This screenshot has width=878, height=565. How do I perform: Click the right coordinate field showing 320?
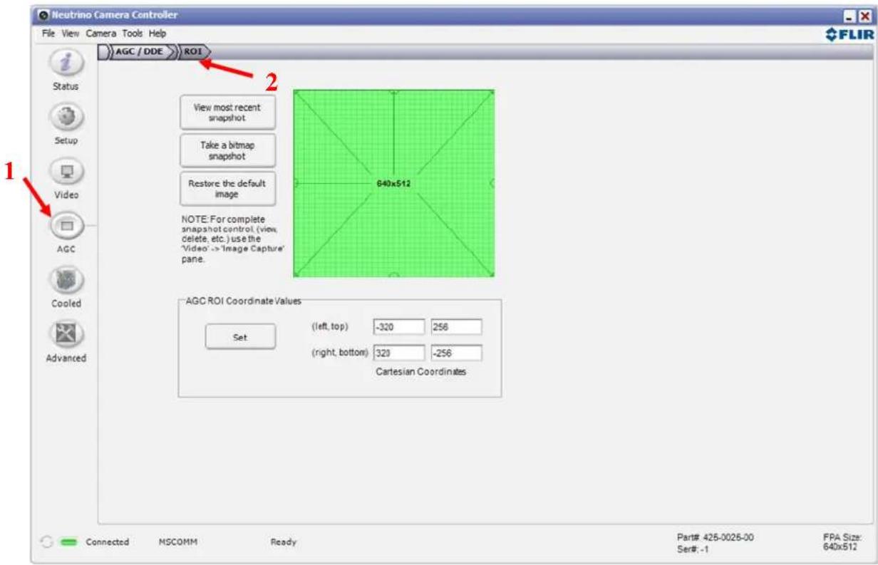399,352
